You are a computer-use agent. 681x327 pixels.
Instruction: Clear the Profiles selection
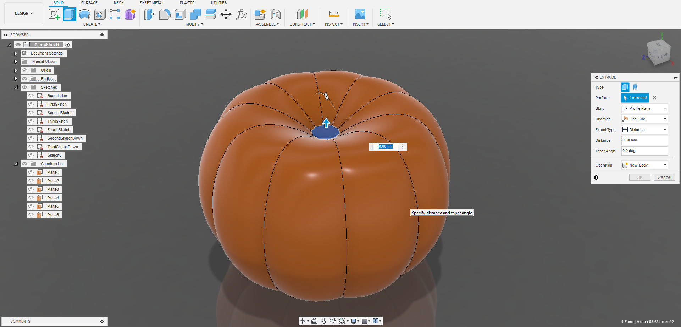point(654,98)
